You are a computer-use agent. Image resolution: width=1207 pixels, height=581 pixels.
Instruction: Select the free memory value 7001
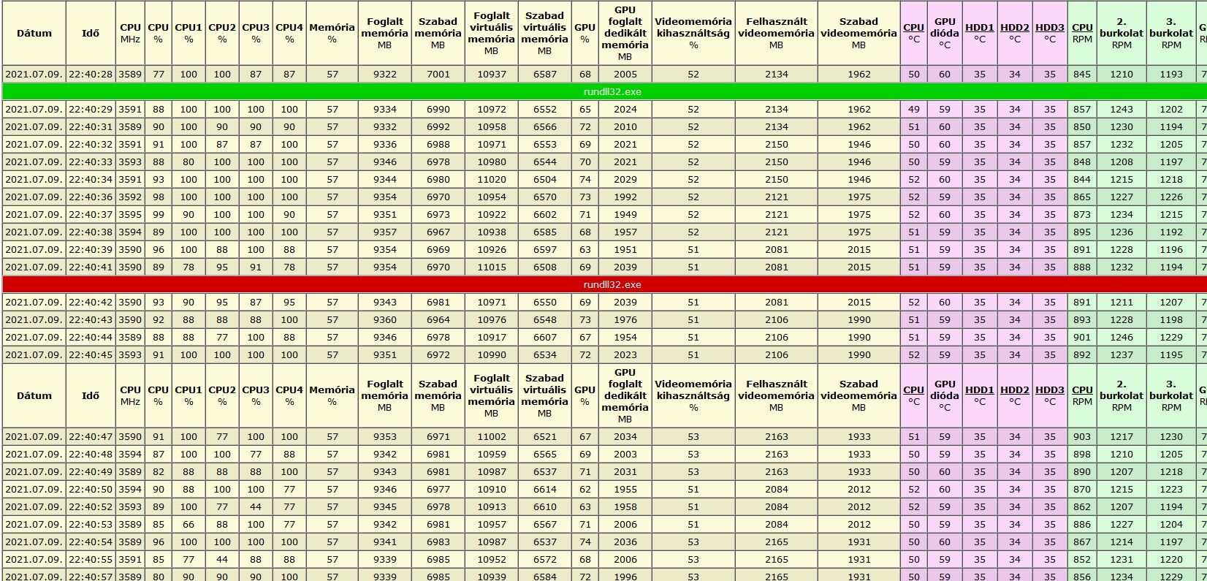[x=438, y=75]
